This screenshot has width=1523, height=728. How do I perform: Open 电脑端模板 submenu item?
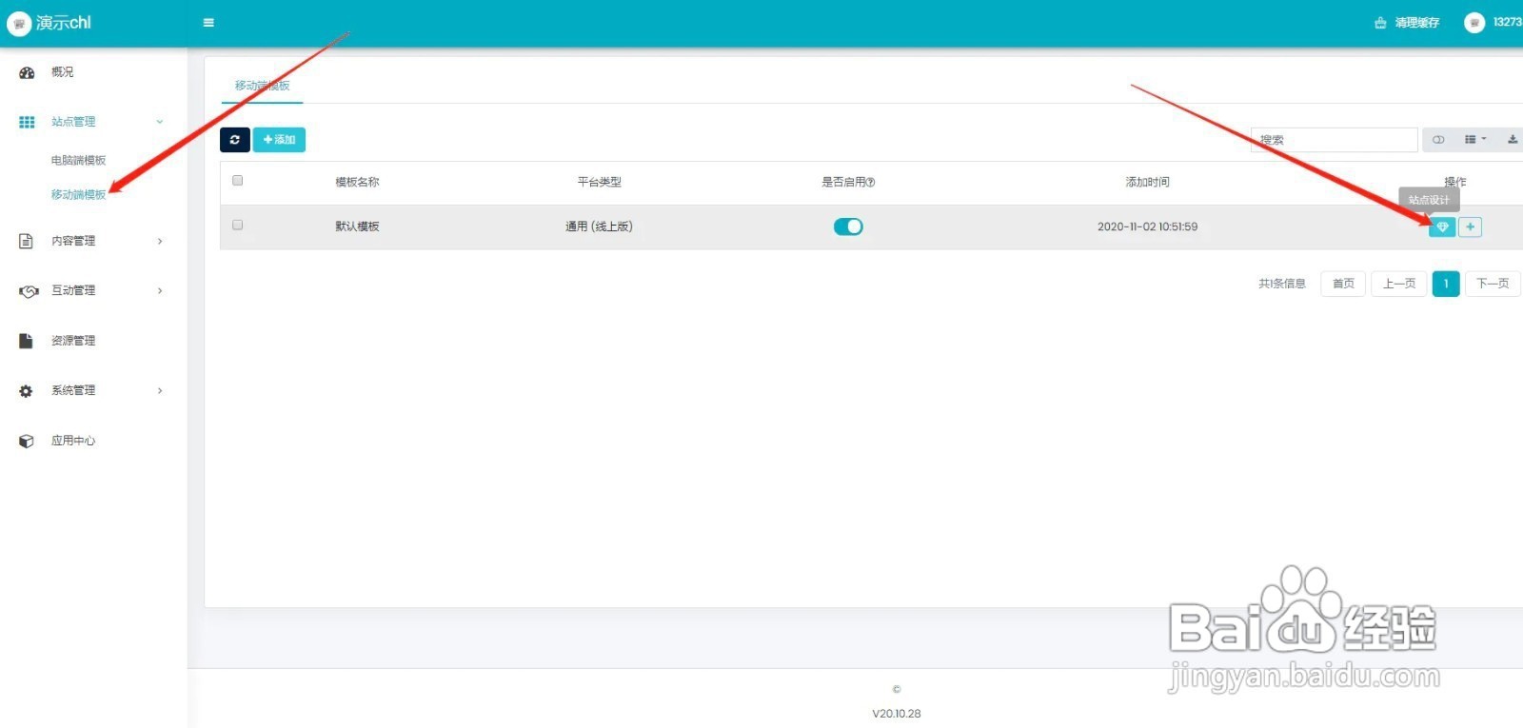[78, 160]
